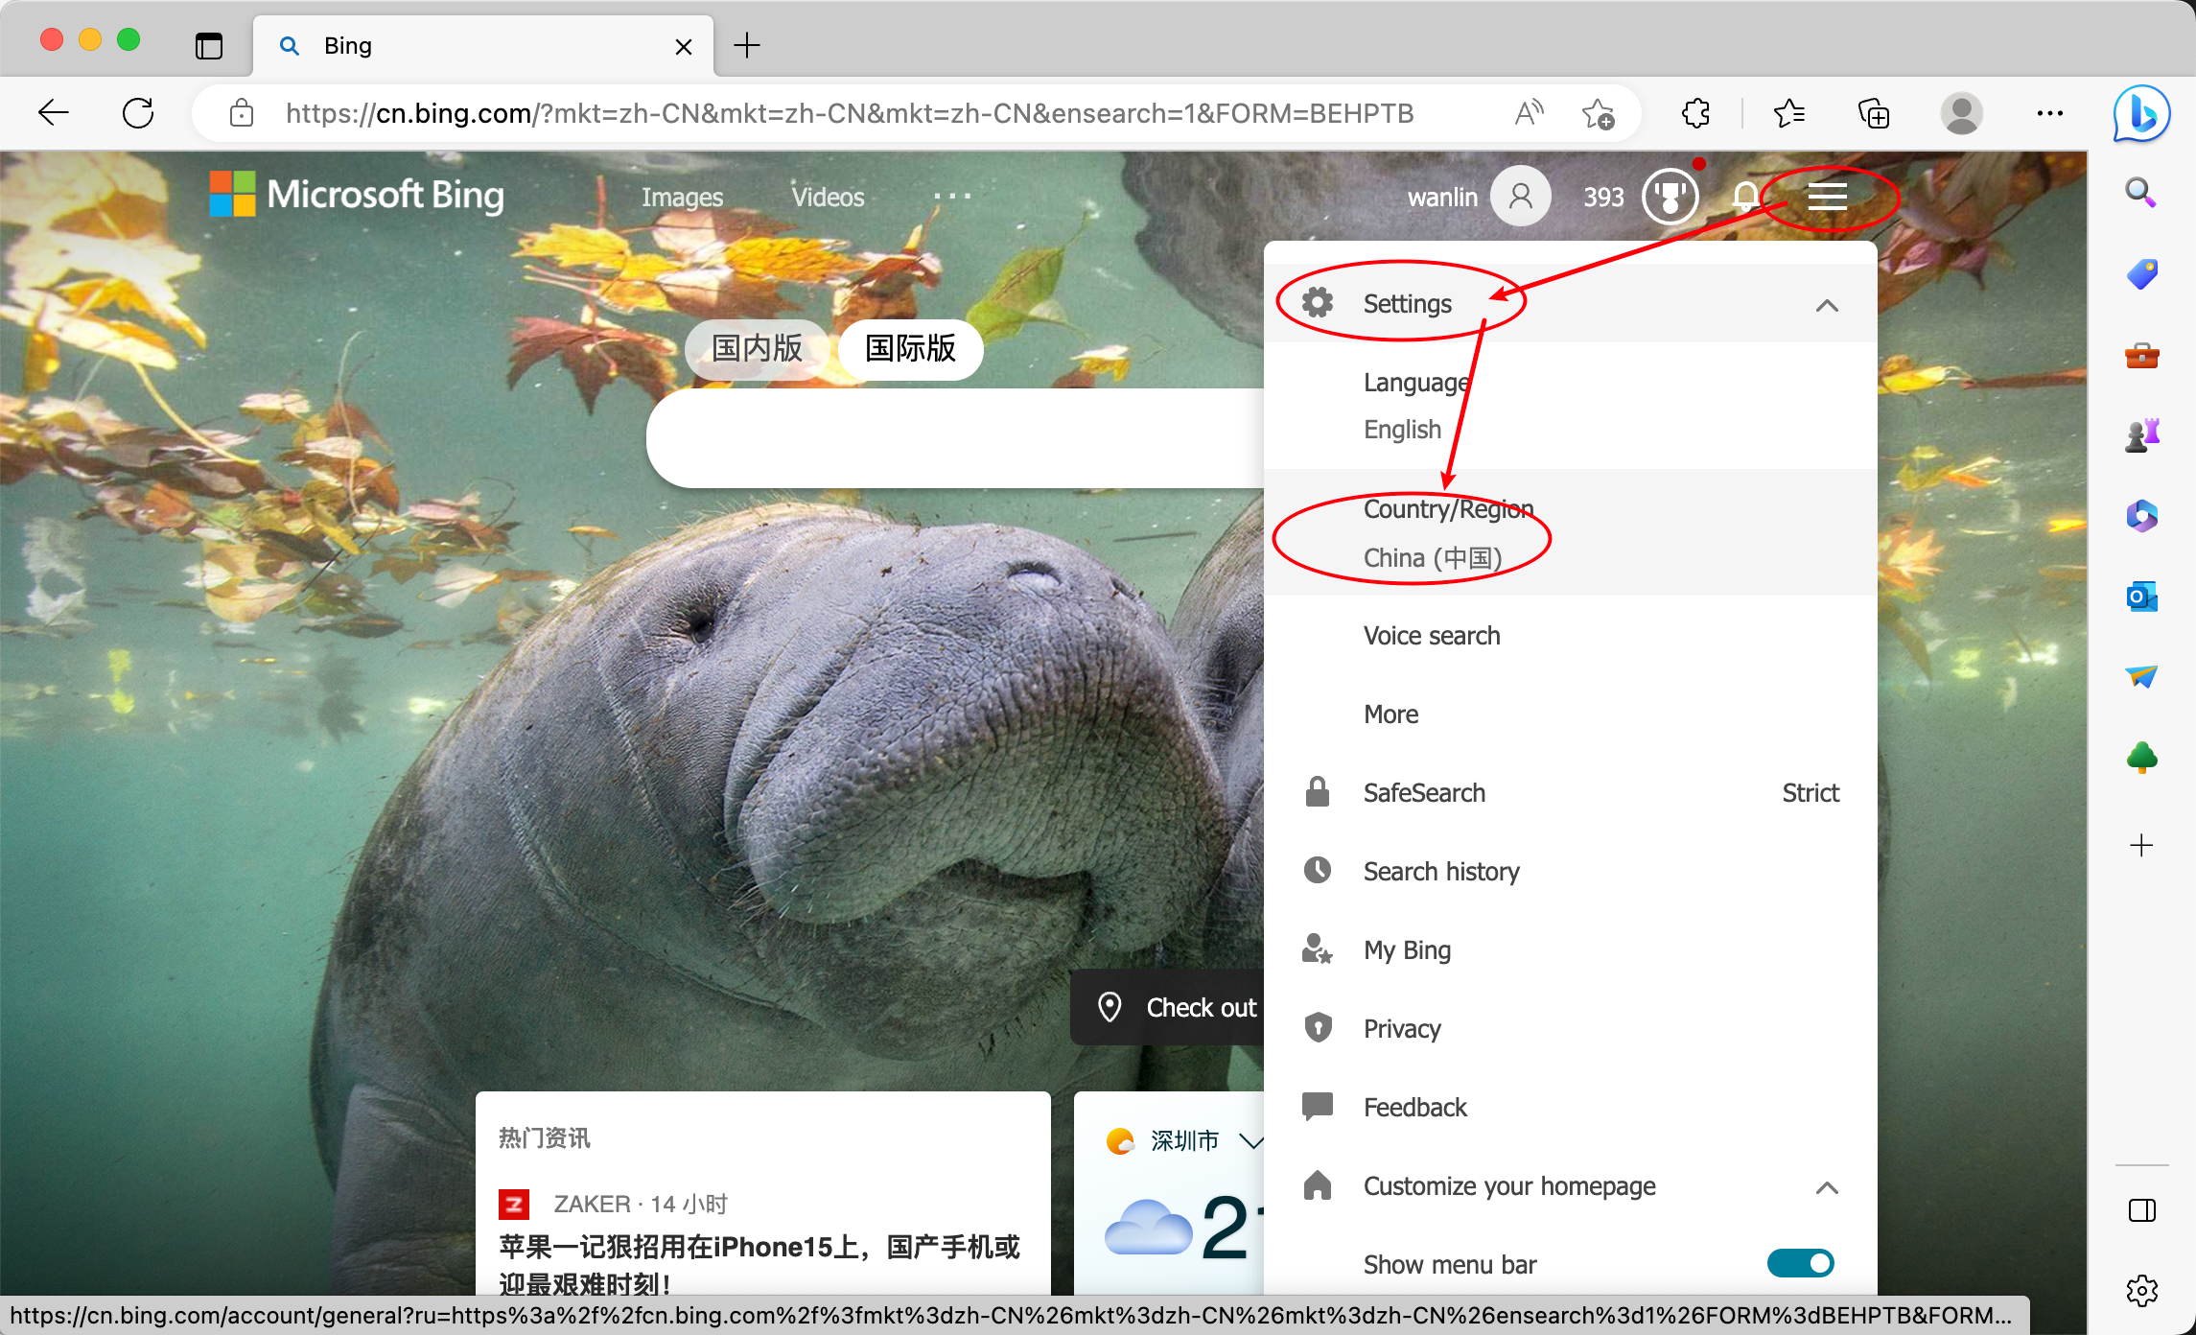
Task: Click sidebar Search magnifier icon
Action: point(2140,194)
